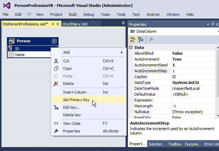Switch Properties to Categorized view
The height and width of the screenshot is (151, 219).
click(133, 40)
